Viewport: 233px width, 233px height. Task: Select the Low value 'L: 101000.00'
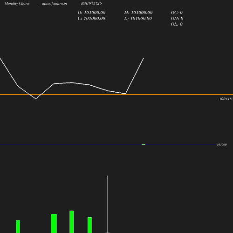tap(138, 18)
